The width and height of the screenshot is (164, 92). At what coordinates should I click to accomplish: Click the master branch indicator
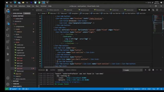point(13,89)
